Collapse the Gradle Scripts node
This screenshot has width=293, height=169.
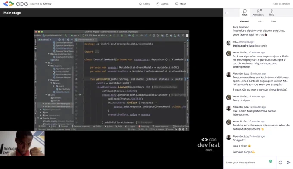coord(38,118)
